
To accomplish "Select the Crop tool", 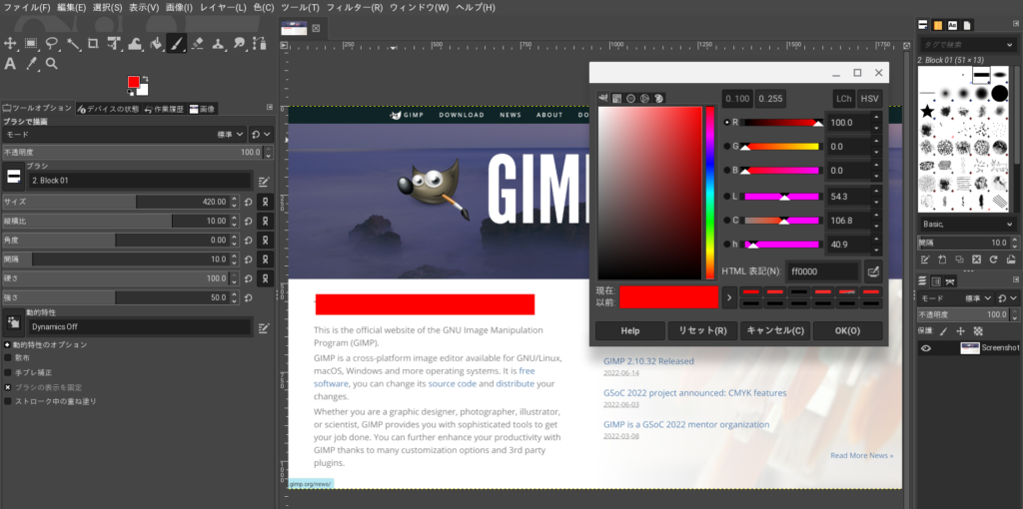I will click(93, 44).
